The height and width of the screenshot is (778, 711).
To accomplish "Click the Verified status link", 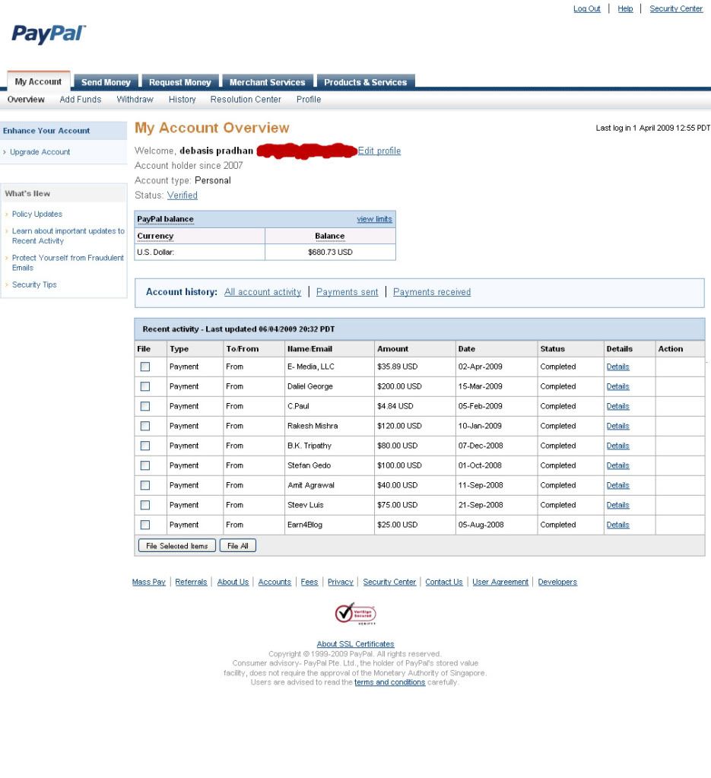I will (182, 195).
